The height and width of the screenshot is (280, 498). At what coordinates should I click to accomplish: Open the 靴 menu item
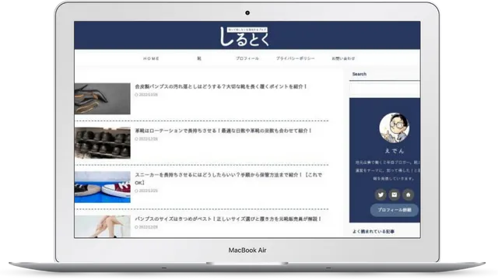[x=199, y=58]
